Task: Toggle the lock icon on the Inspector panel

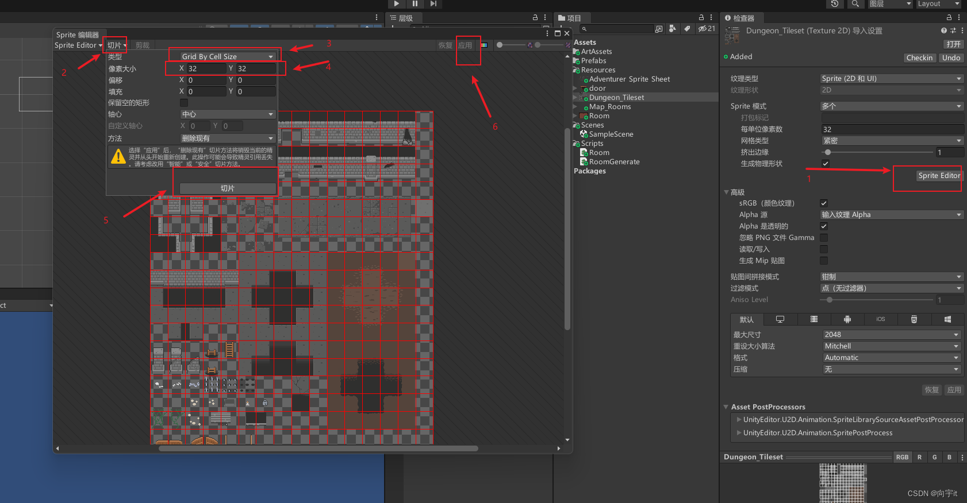Action: tap(949, 18)
